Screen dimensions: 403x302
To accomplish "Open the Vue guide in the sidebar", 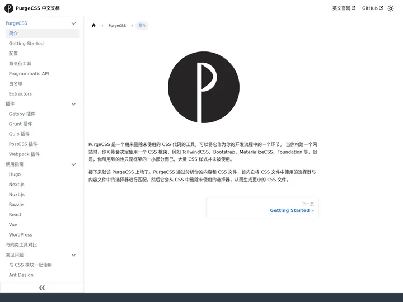I will click(x=43, y=225).
